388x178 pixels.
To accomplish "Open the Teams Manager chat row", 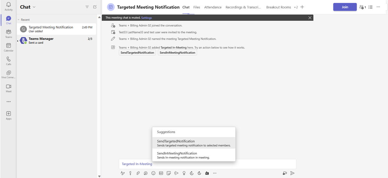I will (57, 40).
